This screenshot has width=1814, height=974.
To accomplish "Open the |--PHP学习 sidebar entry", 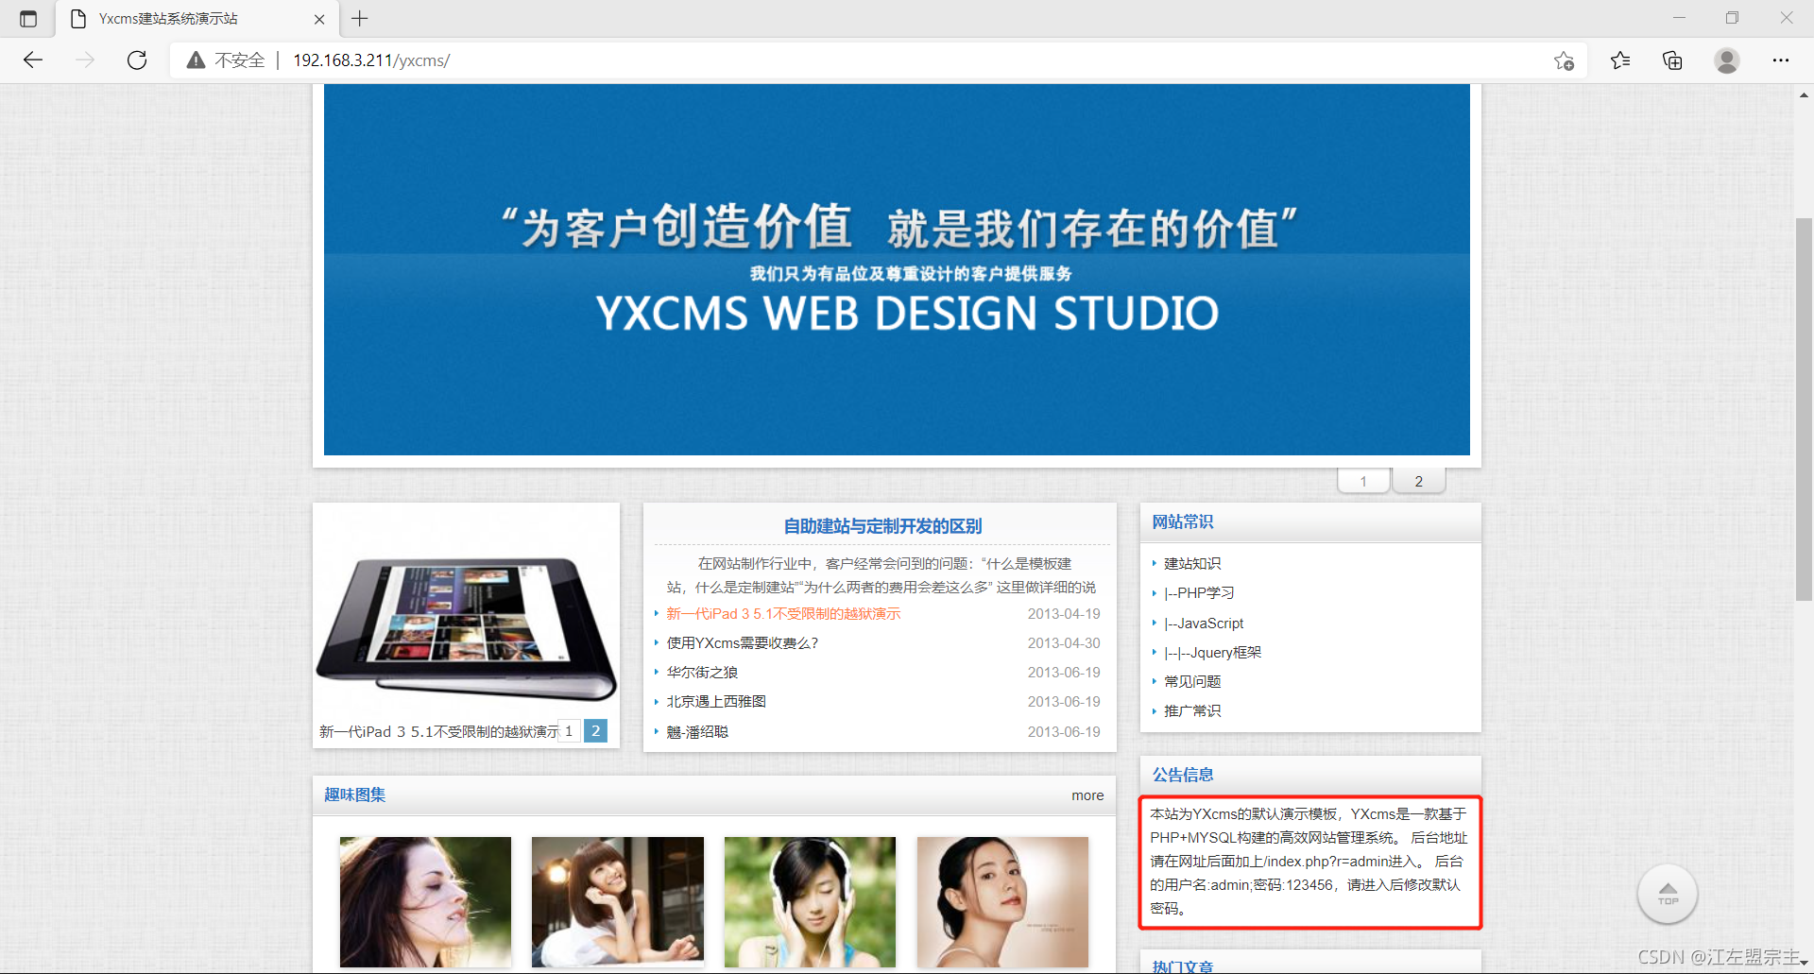I will (1198, 592).
